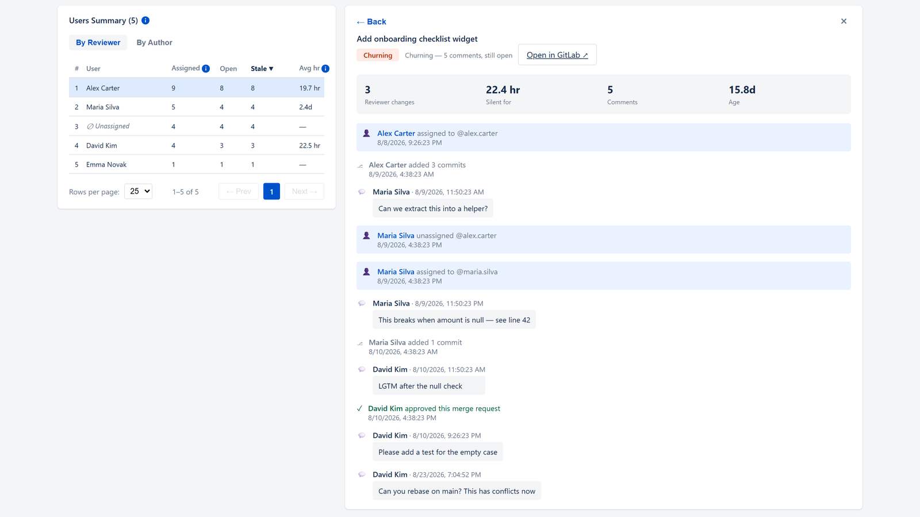
Task: Click the '22.4 hr' Silent for value
Action: tap(503, 90)
